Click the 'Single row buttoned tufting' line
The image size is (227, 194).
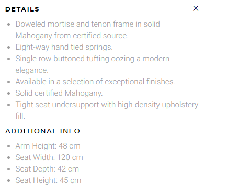click(93, 59)
